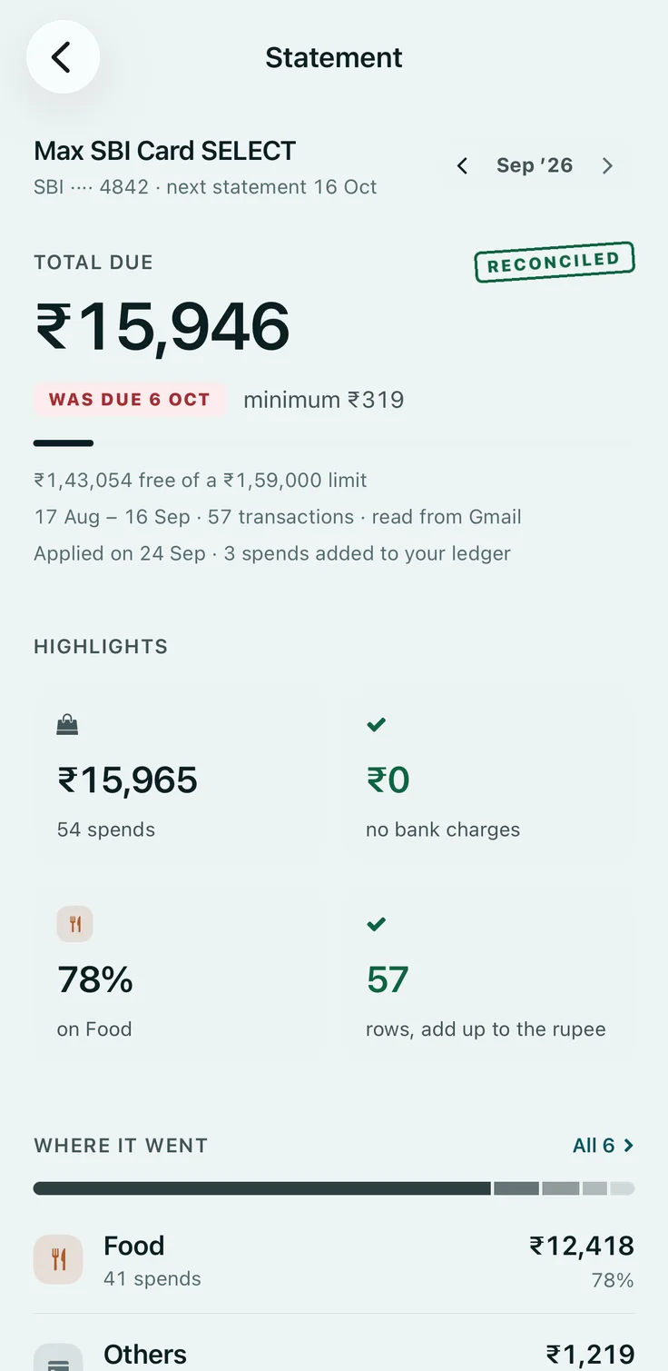
Task: Go back using the arrow button
Action: [x=63, y=57]
